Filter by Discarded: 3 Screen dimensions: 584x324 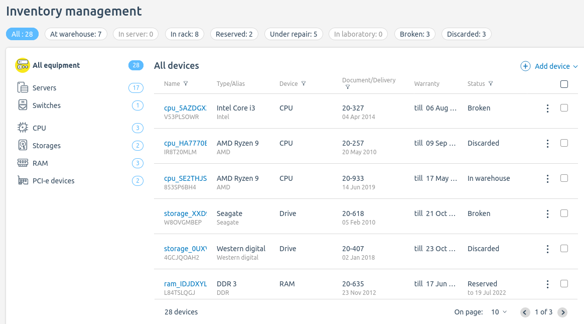466,34
